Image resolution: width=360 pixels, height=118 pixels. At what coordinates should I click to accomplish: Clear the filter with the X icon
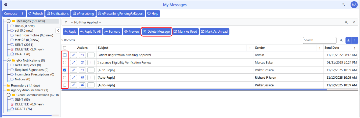(354, 22)
